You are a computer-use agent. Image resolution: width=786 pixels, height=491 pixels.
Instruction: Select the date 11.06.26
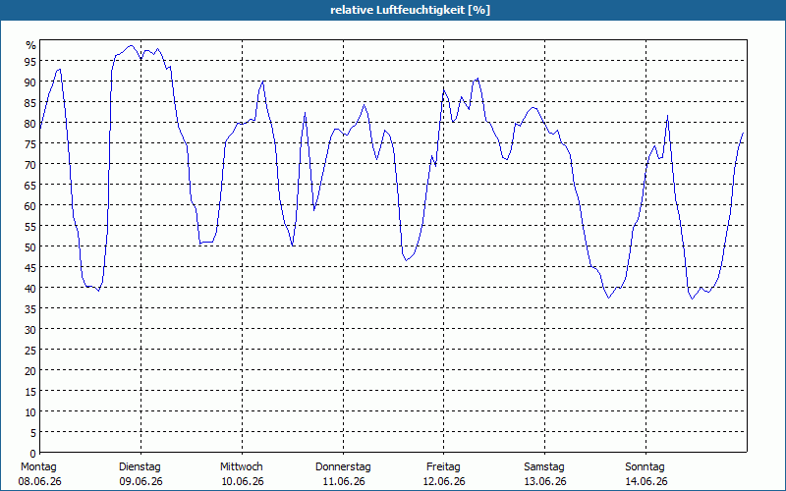[343, 481]
